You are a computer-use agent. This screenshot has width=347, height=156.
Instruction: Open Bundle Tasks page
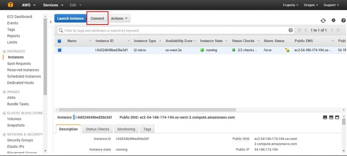(18, 104)
